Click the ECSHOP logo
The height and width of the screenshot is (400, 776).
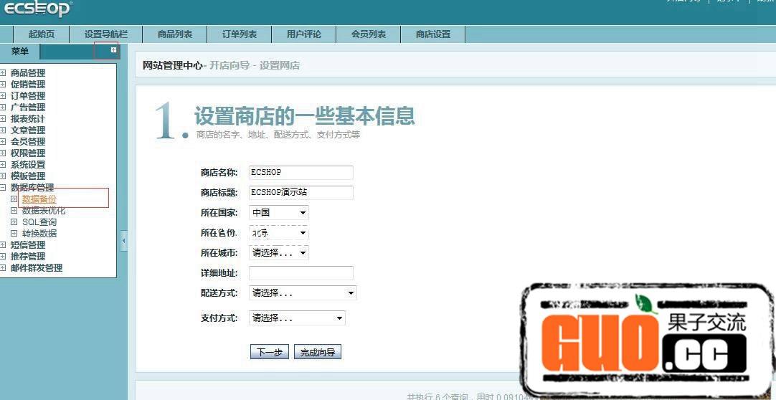36,9
